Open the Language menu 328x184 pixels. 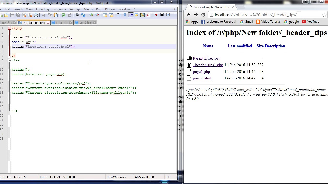click(x=59, y=9)
